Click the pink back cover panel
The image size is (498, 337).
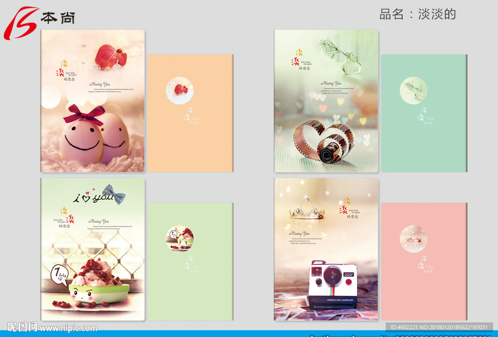coord(424,262)
